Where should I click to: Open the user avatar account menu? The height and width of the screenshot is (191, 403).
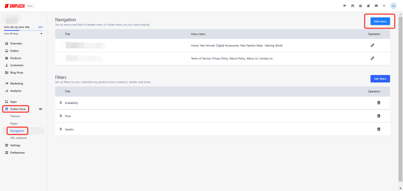pyautogui.click(x=393, y=6)
